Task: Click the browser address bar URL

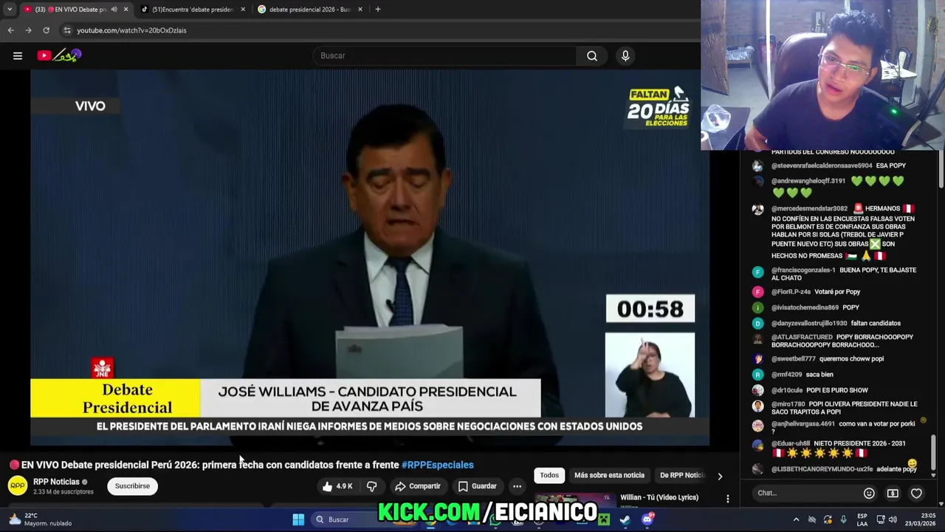Action: click(x=131, y=30)
